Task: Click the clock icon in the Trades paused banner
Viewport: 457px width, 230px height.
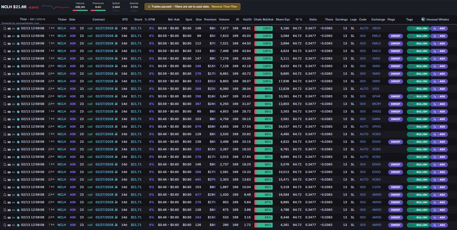Action: pyautogui.click(x=148, y=6)
